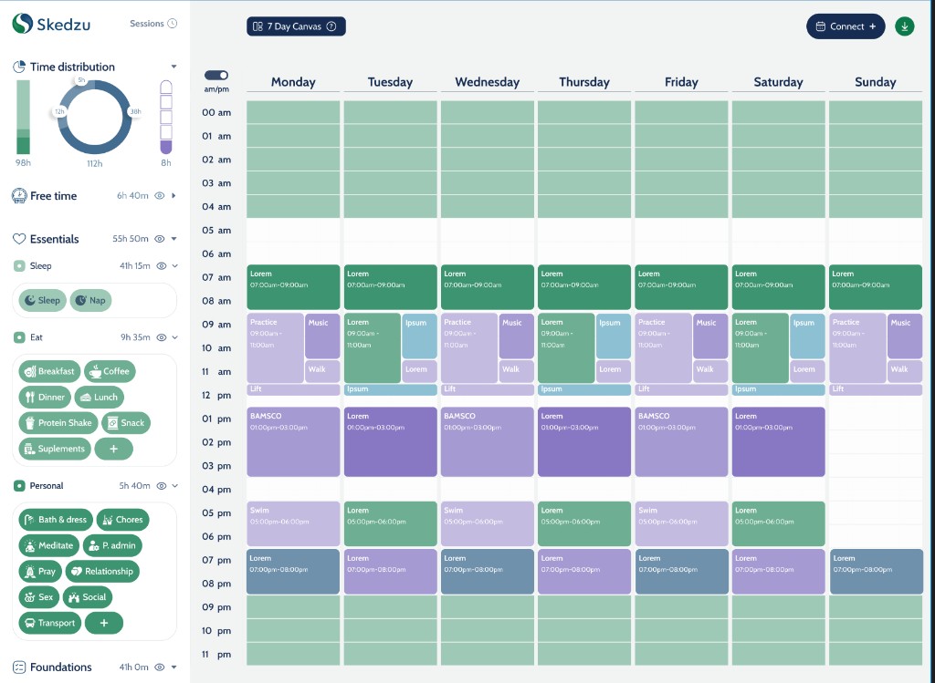The width and height of the screenshot is (935, 683).
Task: Toggle the Eat category checkbox
Action: point(19,337)
